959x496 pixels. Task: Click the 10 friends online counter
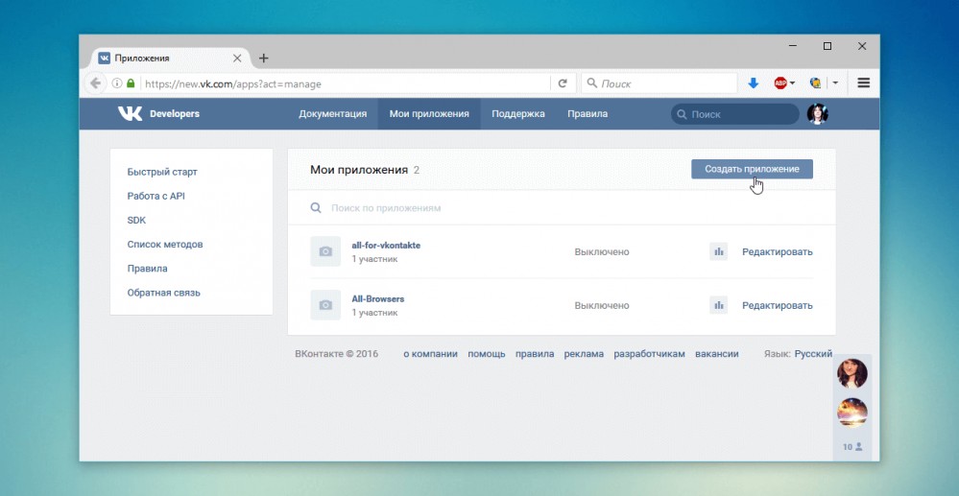(x=852, y=447)
